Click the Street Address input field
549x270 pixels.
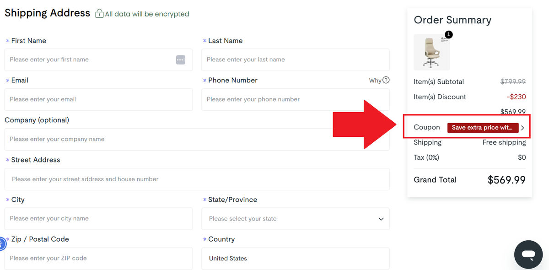(x=197, y=179)
